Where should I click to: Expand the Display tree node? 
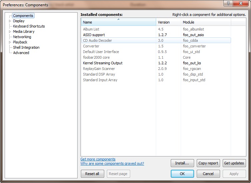10,21
